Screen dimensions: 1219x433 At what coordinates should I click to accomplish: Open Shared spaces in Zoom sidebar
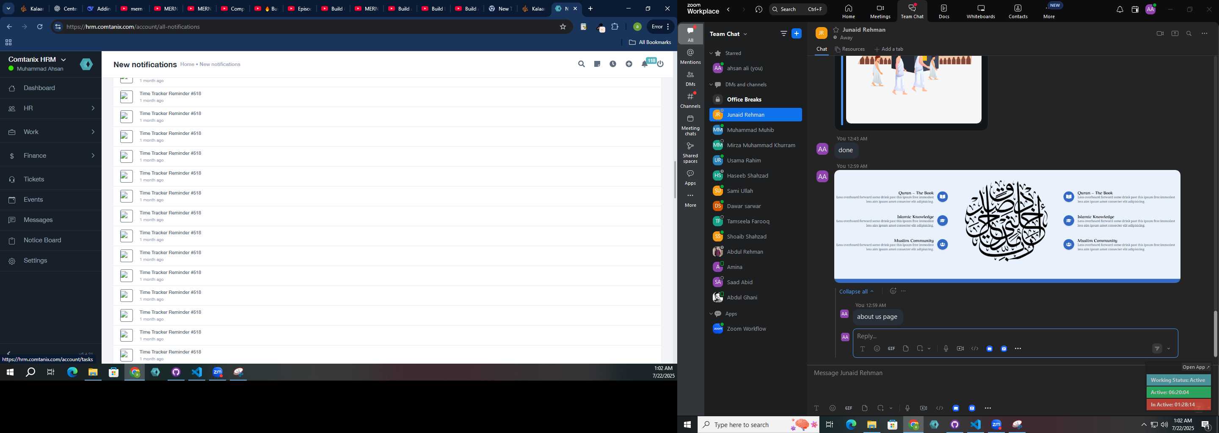click(x=690, y=153)
